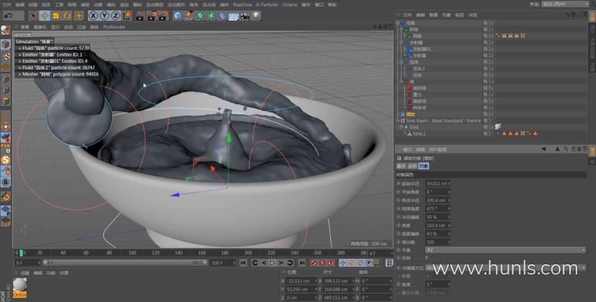
Task: Toggle the 反转 (Reverse) checkbox
Action: (427, 258)
